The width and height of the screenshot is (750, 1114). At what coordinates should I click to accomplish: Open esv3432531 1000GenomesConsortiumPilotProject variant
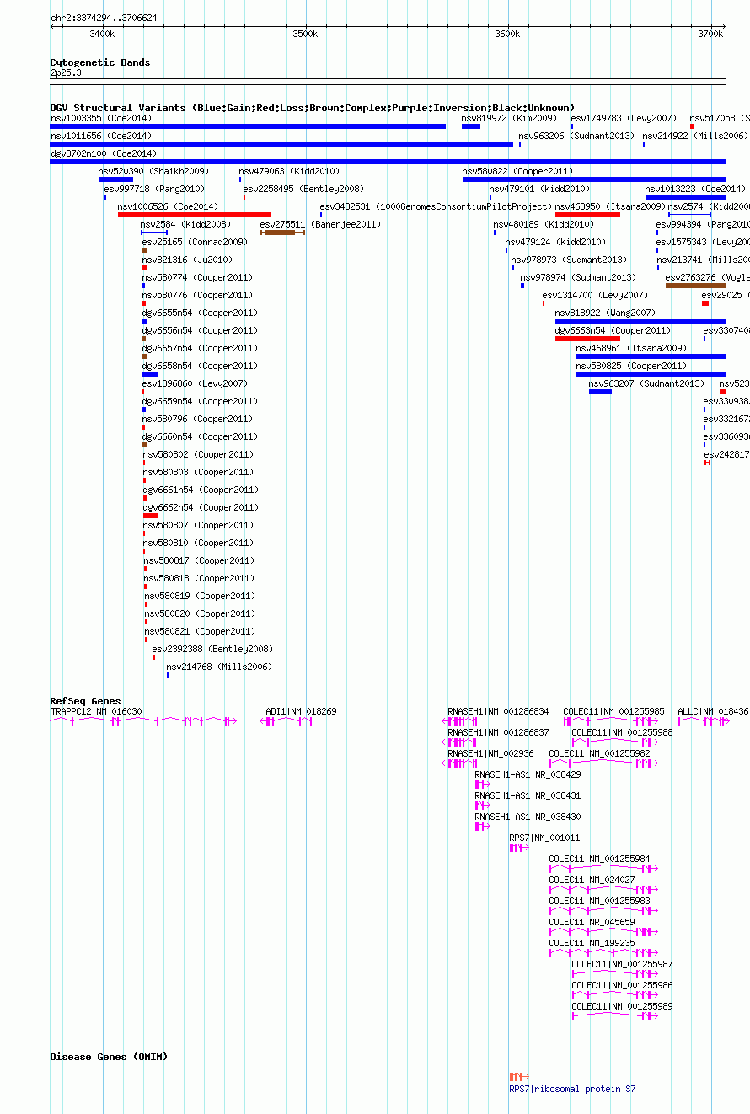436,207
